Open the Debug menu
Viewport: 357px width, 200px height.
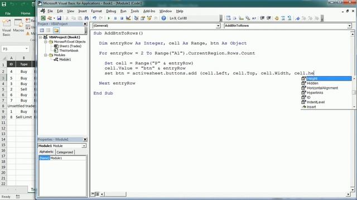pyautogui.click(x=111, y=11)
